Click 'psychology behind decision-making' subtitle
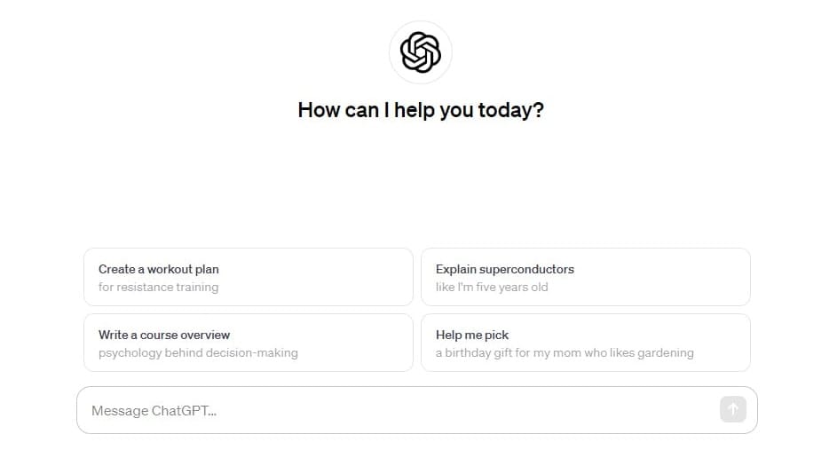 [x=198, y=353]
